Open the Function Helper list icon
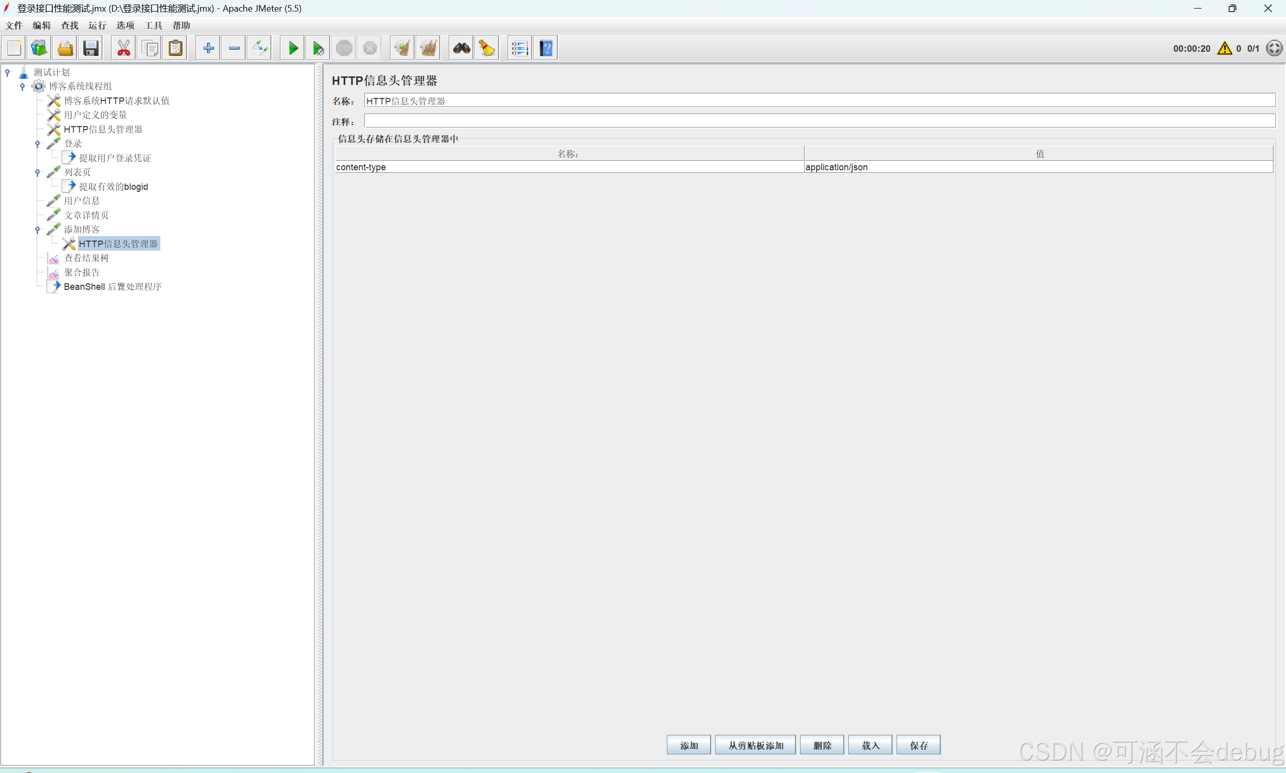The height and width of the screenshot is (773, 1286). 520,48
